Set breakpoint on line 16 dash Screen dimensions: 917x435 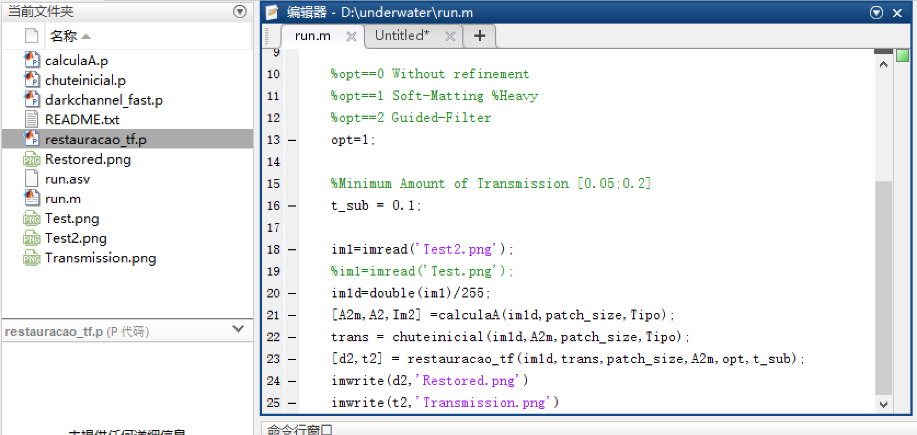point(292,206)
